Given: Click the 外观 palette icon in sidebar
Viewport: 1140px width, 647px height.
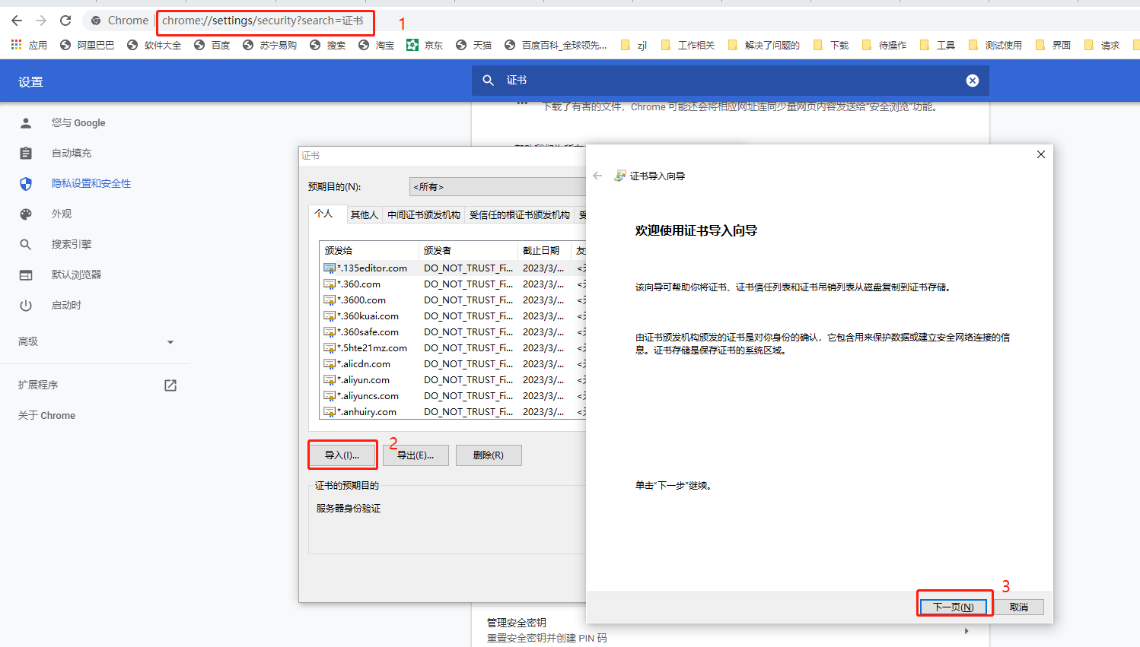Looking at the screenshot, I should [26, 214].
